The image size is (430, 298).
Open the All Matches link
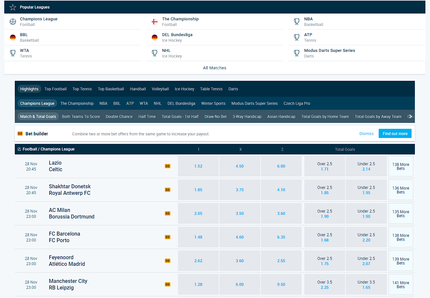(x=215, y=68)
